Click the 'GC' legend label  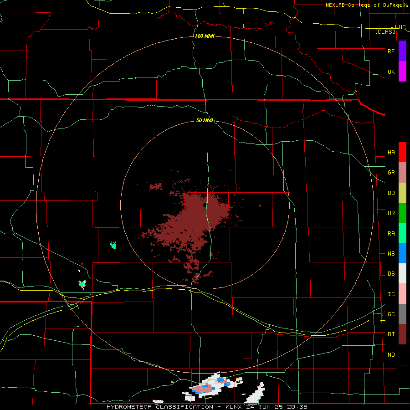click(x=391, y=314)
